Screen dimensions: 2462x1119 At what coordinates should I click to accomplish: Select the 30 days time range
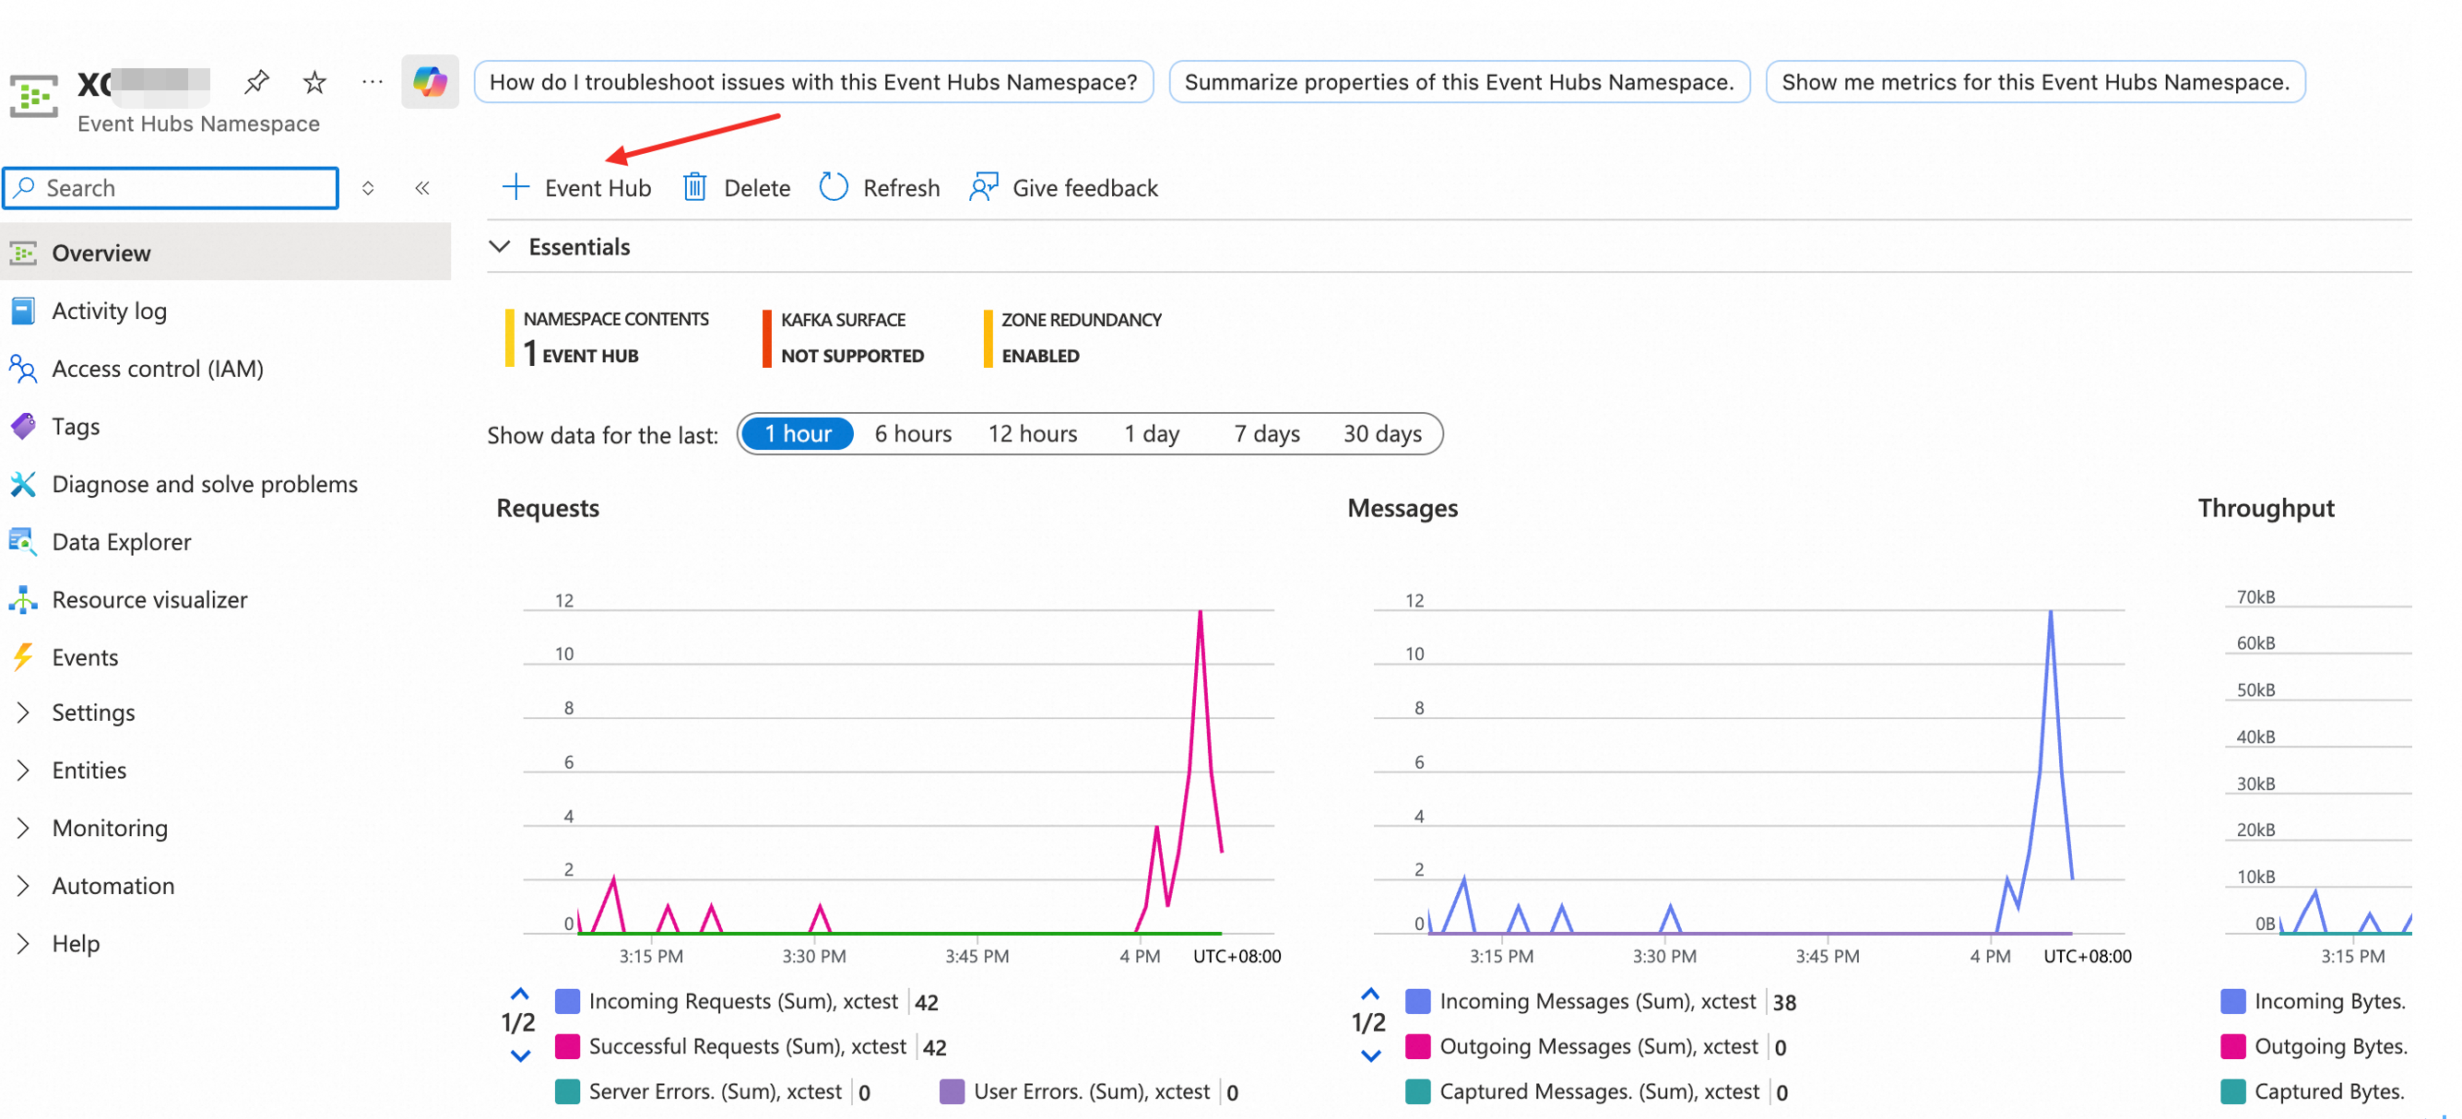(x=1382, y=434)
